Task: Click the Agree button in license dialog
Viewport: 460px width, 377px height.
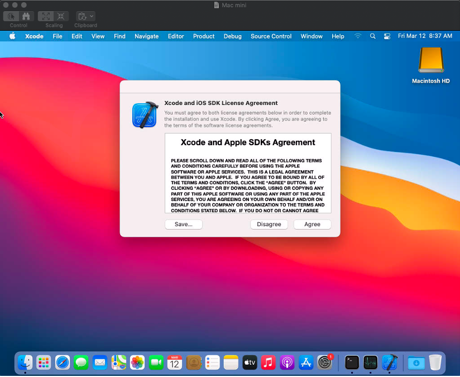Action: [x=312, y=225]
